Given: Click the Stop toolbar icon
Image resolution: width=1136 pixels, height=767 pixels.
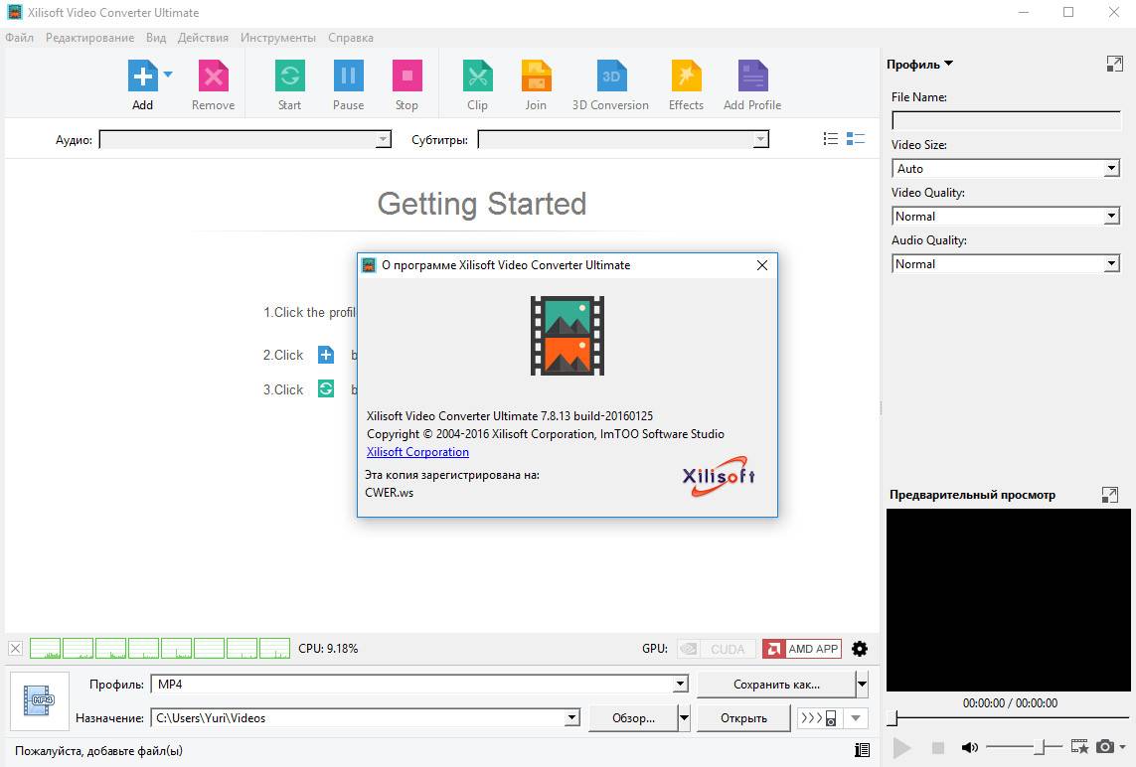Looking at the screenshot, I should (407, 77).
